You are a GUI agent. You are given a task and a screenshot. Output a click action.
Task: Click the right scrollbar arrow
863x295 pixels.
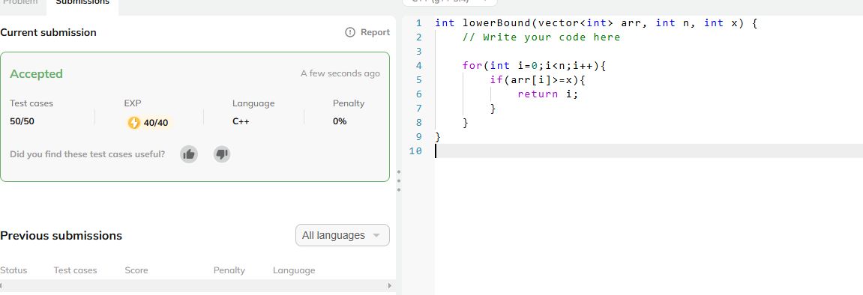(x=390, y=286)
